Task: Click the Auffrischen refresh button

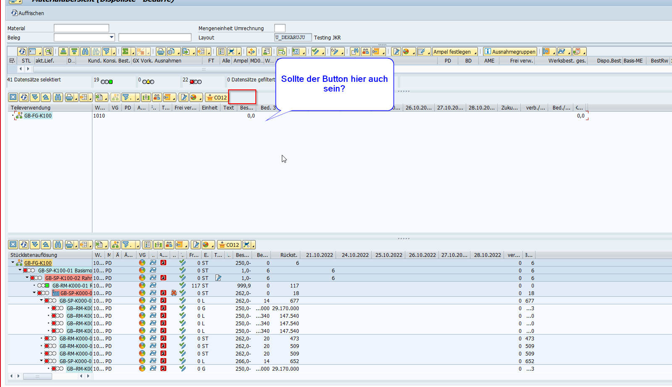Action: 27,13
